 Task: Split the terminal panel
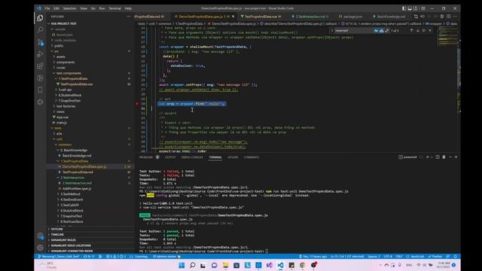[x=438, y=157]
